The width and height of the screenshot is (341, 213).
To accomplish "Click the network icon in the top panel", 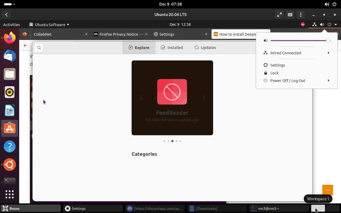I will click(314, 24).
